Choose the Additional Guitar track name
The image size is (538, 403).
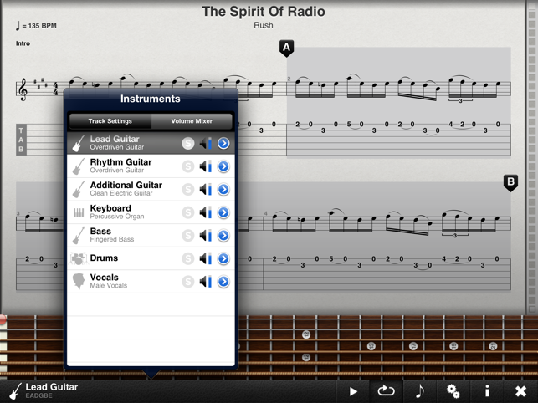[x=126, y=185]
